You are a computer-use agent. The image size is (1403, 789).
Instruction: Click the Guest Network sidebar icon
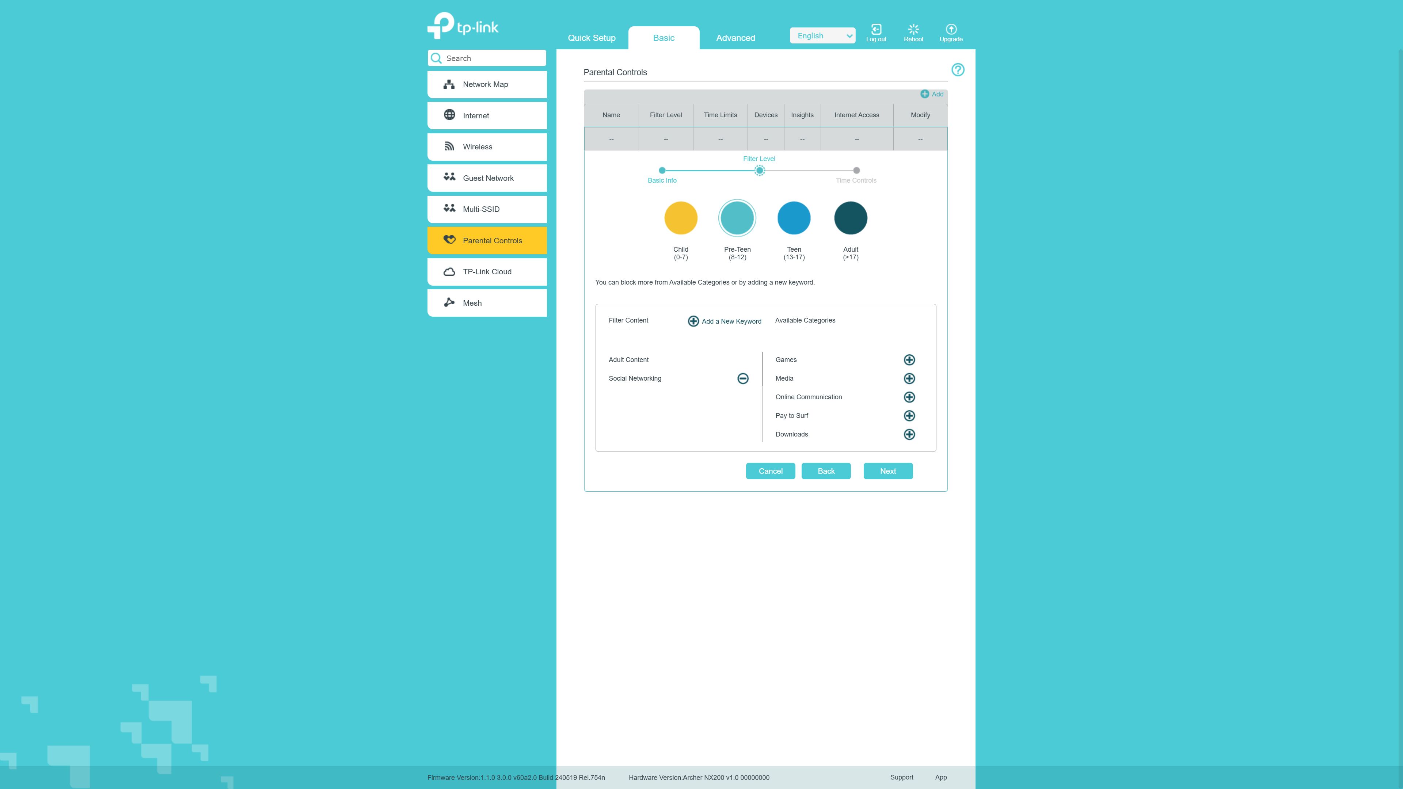(x=449, y=177)
